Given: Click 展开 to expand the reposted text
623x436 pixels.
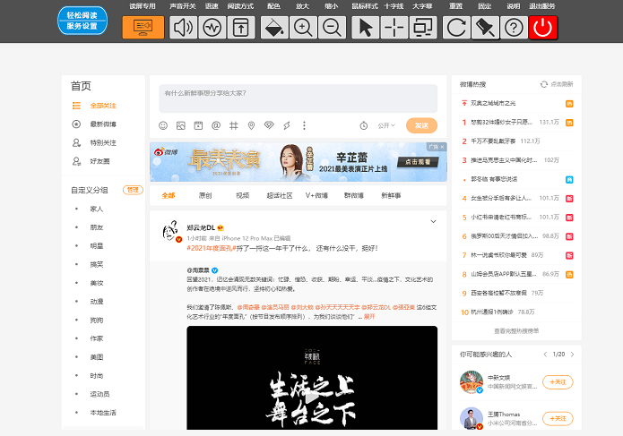Looking at the screenshot, I should [369, 317].
